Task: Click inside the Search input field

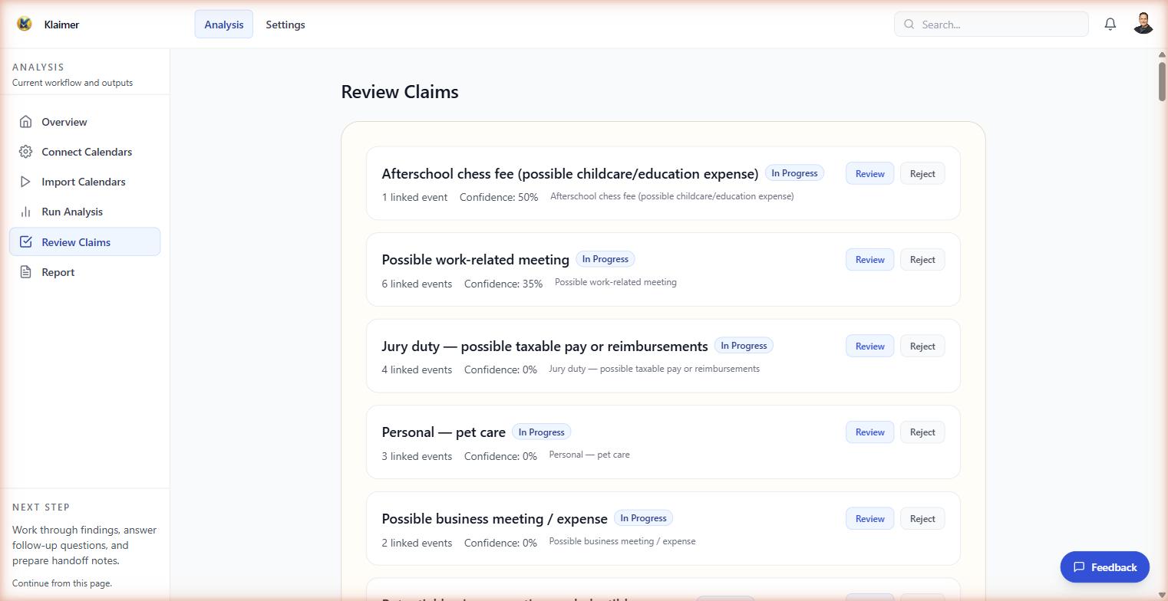Action: (x=990, y=24)
